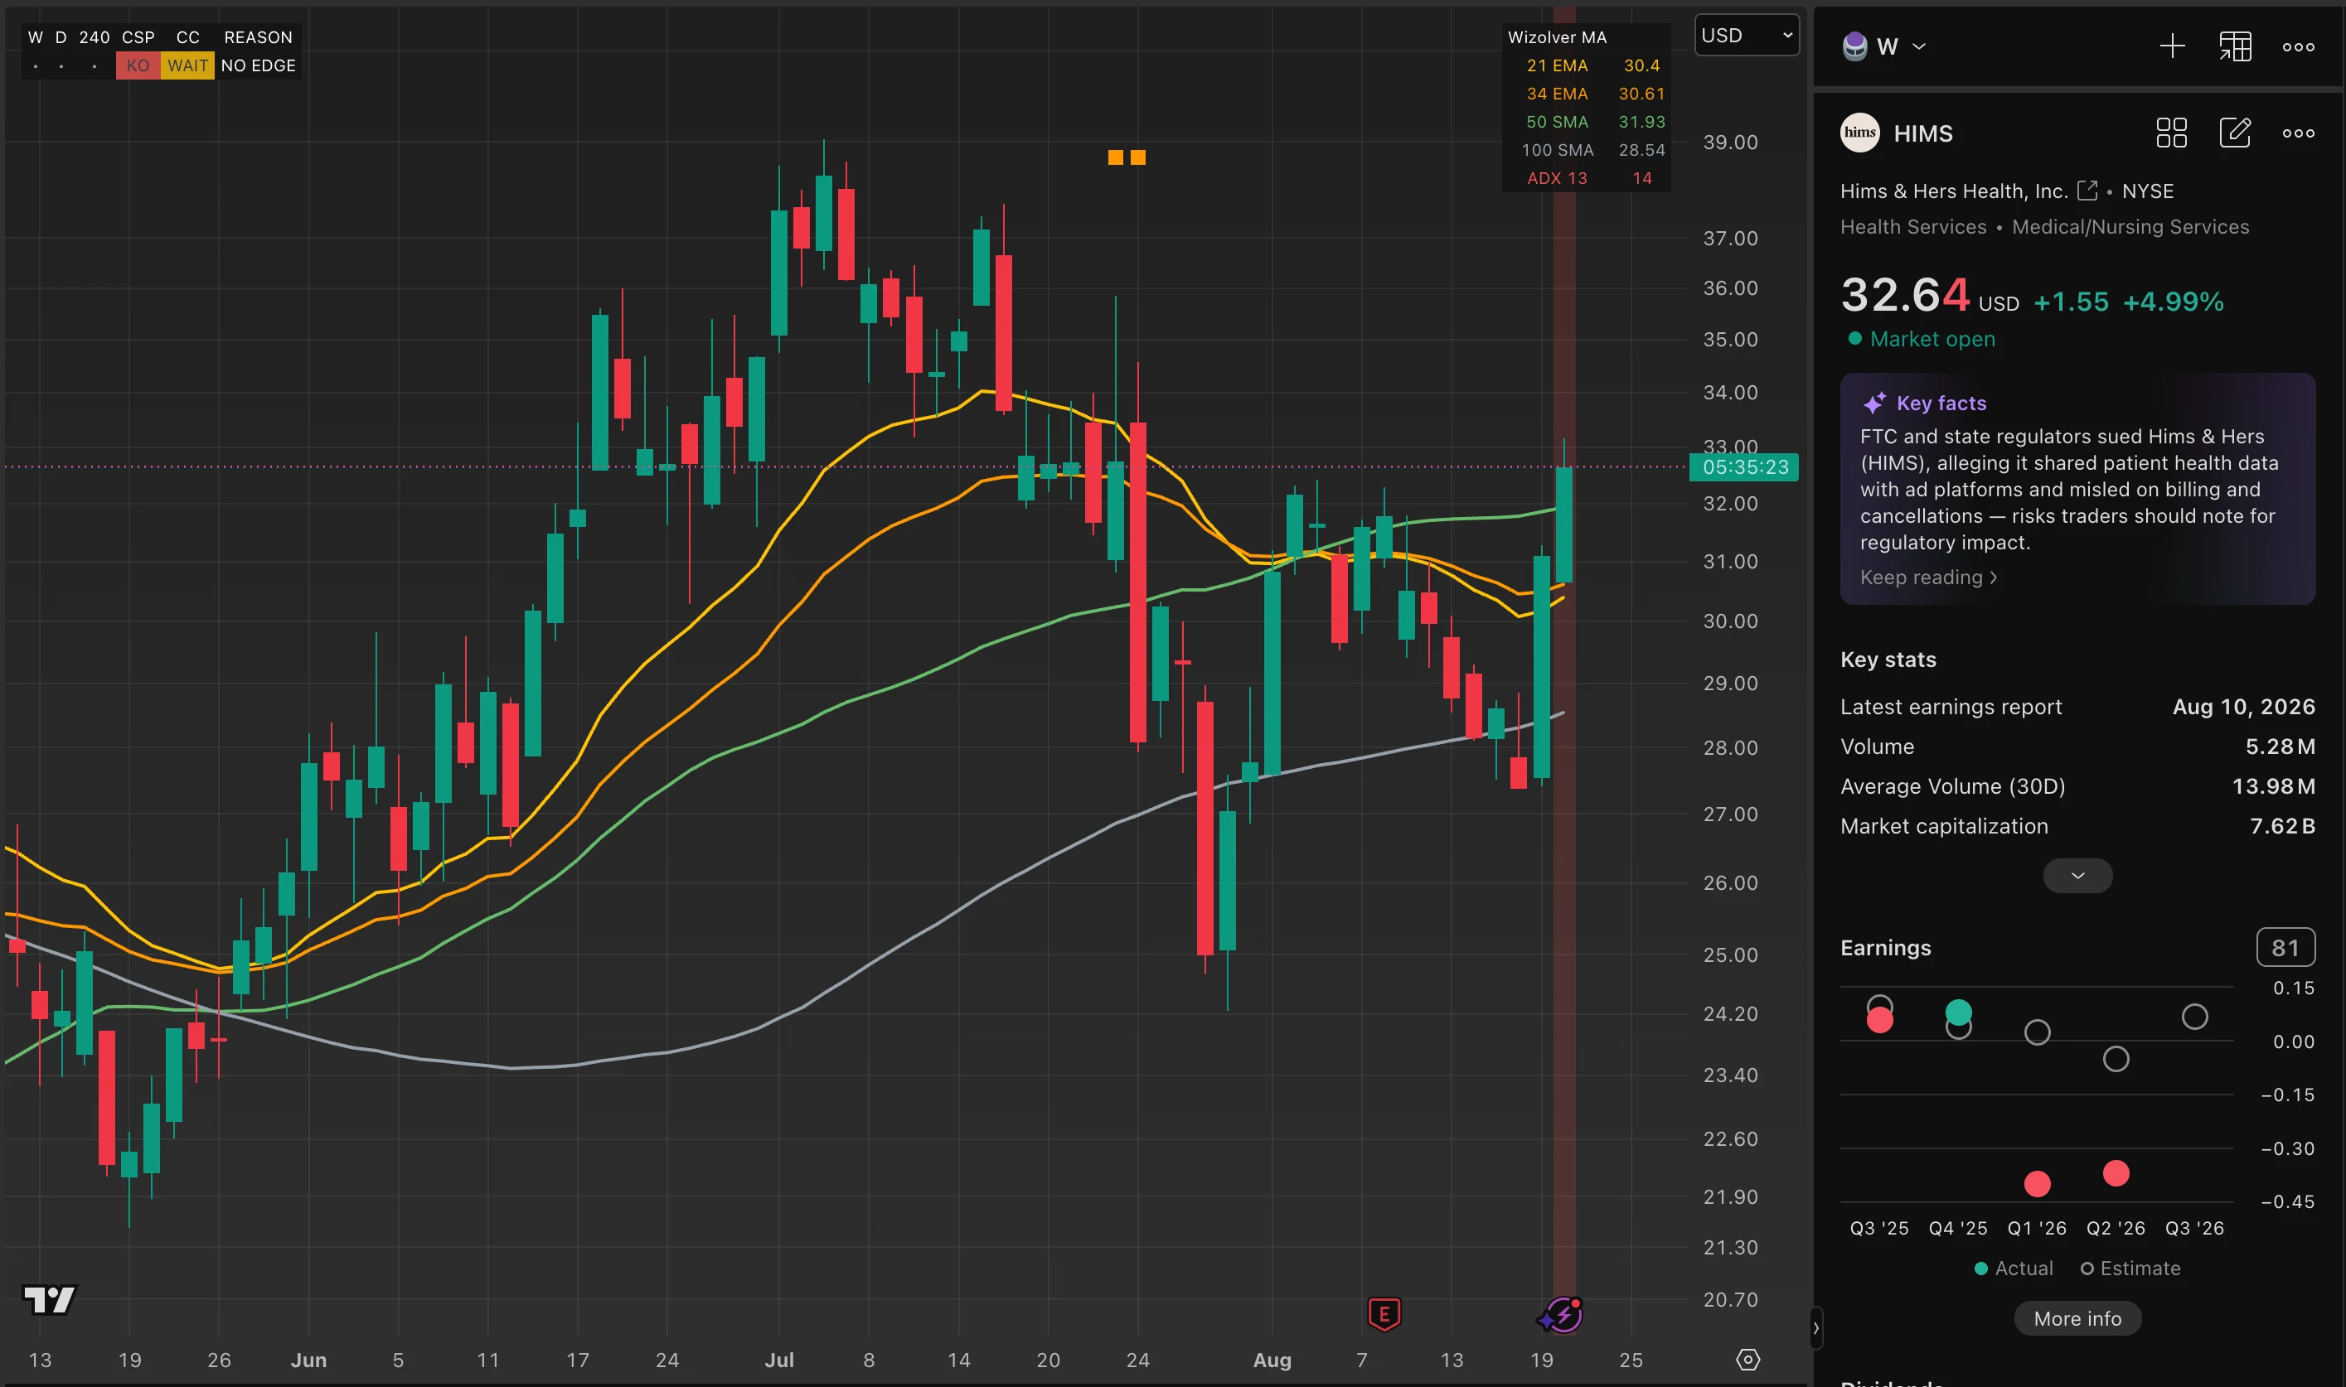The height and width of the screenshot is (1387, 2346).
Task: Open the watchlist advanced view table icon
Action: [x=2235, y=46]
